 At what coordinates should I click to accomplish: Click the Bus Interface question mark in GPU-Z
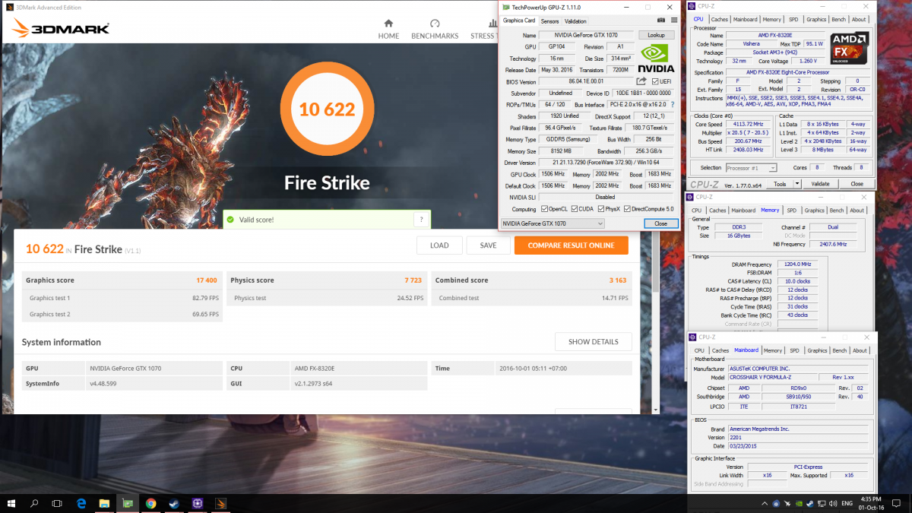(672, 104)
